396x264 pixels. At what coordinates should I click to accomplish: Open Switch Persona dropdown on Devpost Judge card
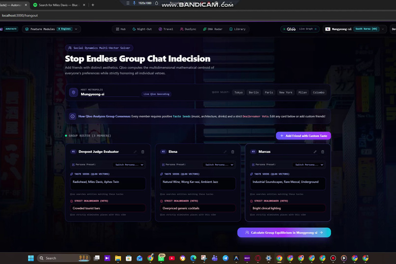click(129, 165)
